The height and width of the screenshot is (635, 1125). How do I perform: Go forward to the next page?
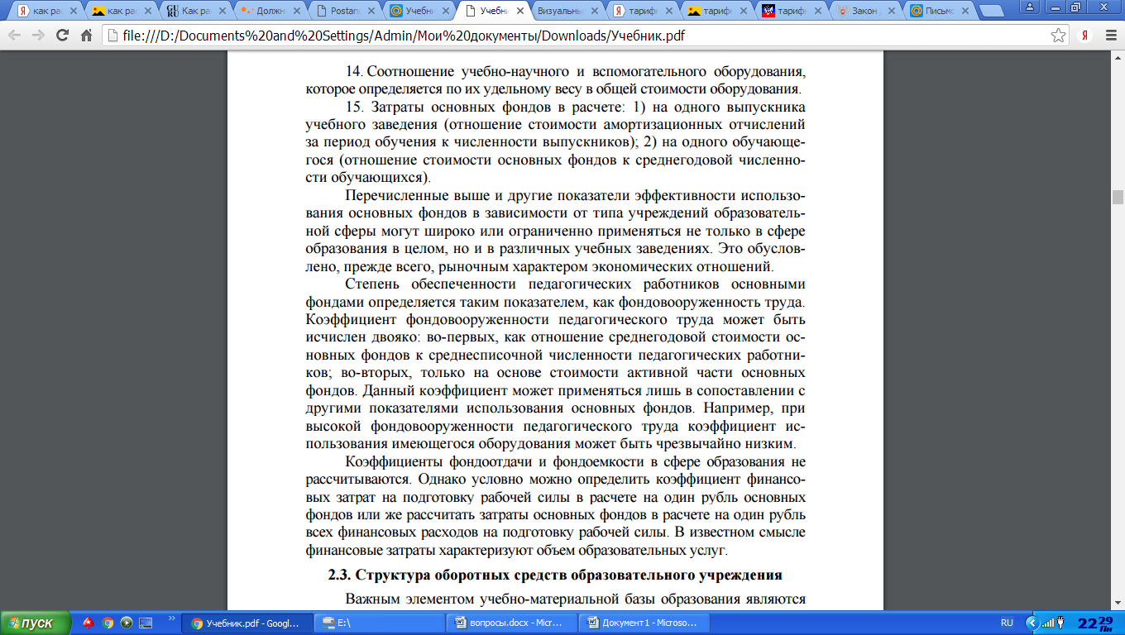(x=38, y=36)
